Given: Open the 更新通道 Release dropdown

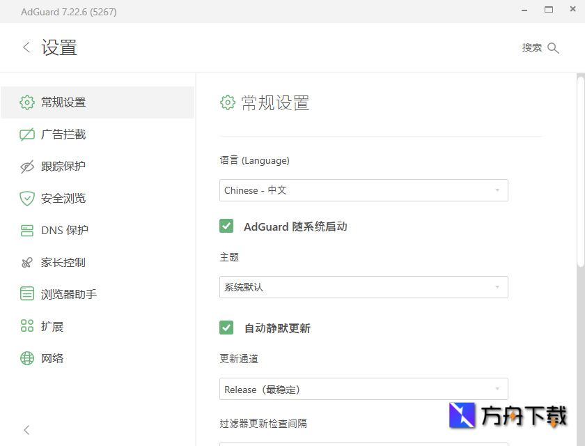Looking at the screenshot, I should click(x=364, y=389).
